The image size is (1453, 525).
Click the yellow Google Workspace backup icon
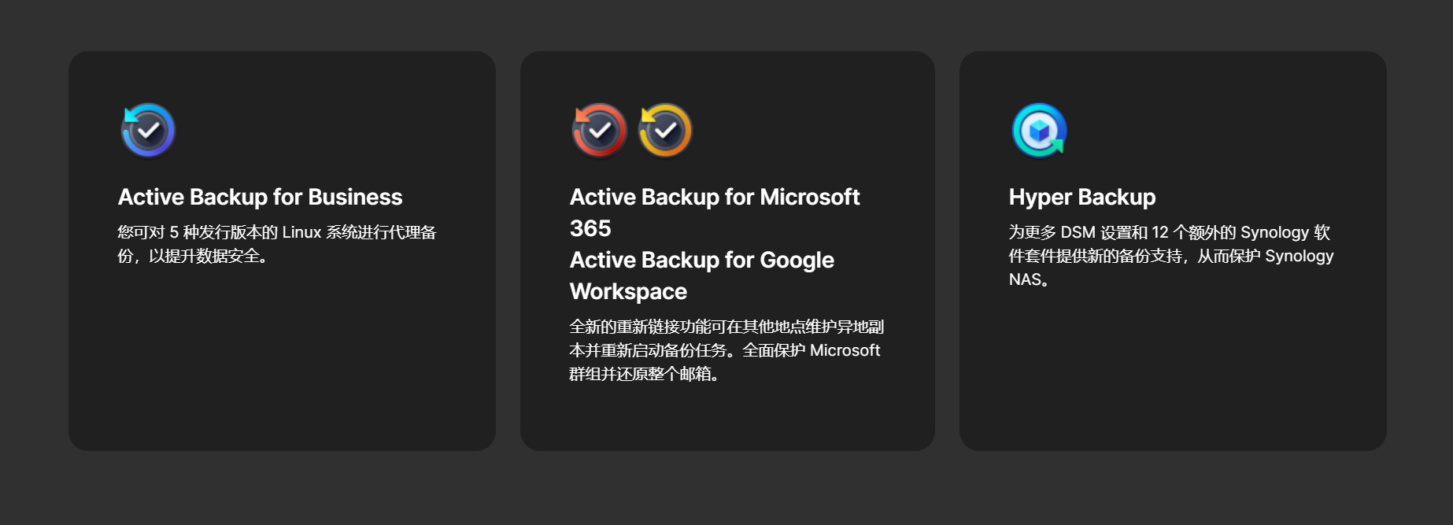(665, 131)
